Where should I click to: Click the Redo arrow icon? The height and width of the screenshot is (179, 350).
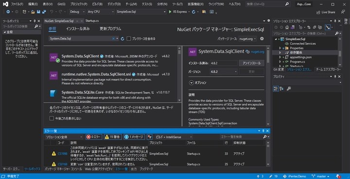point(60,12)
